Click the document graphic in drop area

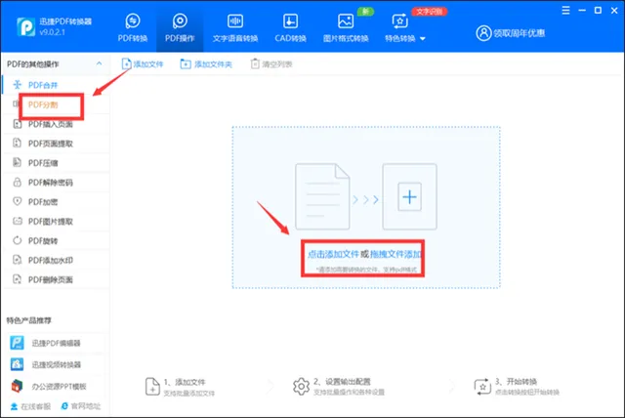tap(322, 196)
